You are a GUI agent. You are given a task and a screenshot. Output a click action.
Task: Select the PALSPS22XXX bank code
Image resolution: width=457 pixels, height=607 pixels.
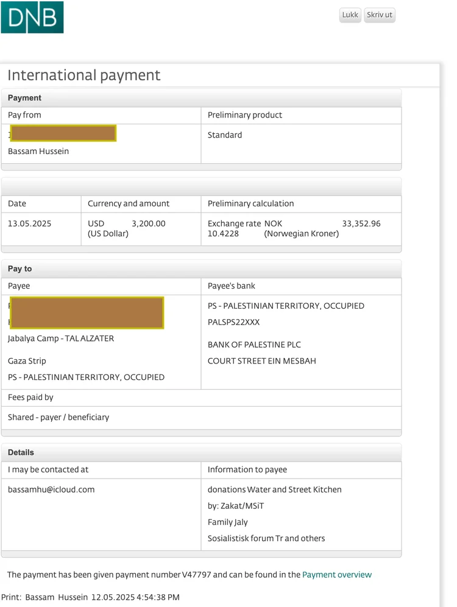point(233,322)
